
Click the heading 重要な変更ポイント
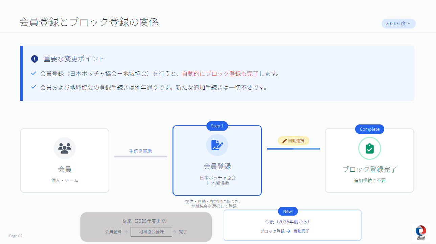74,59
